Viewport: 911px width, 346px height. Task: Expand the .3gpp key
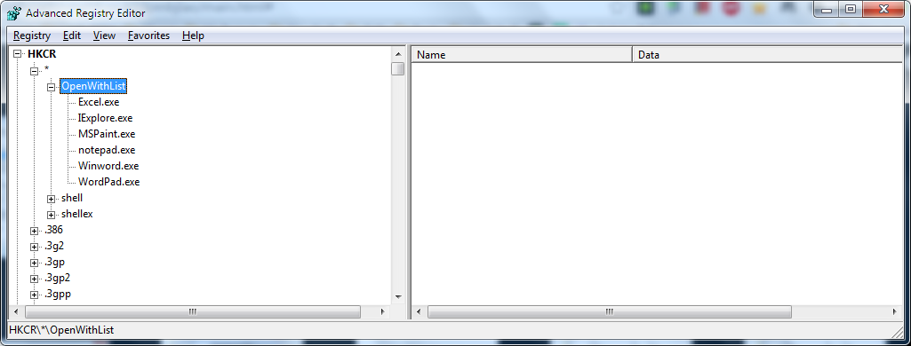coord(34,295)
